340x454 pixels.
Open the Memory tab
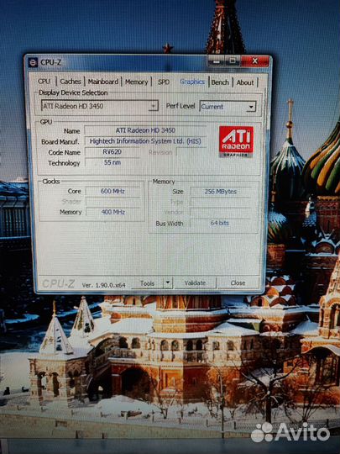(136, 82)
